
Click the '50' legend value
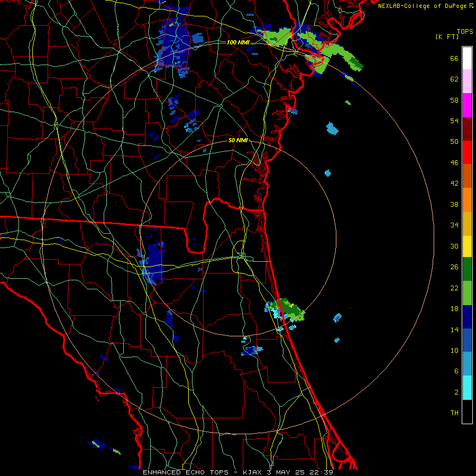click(x=454, y=142)
